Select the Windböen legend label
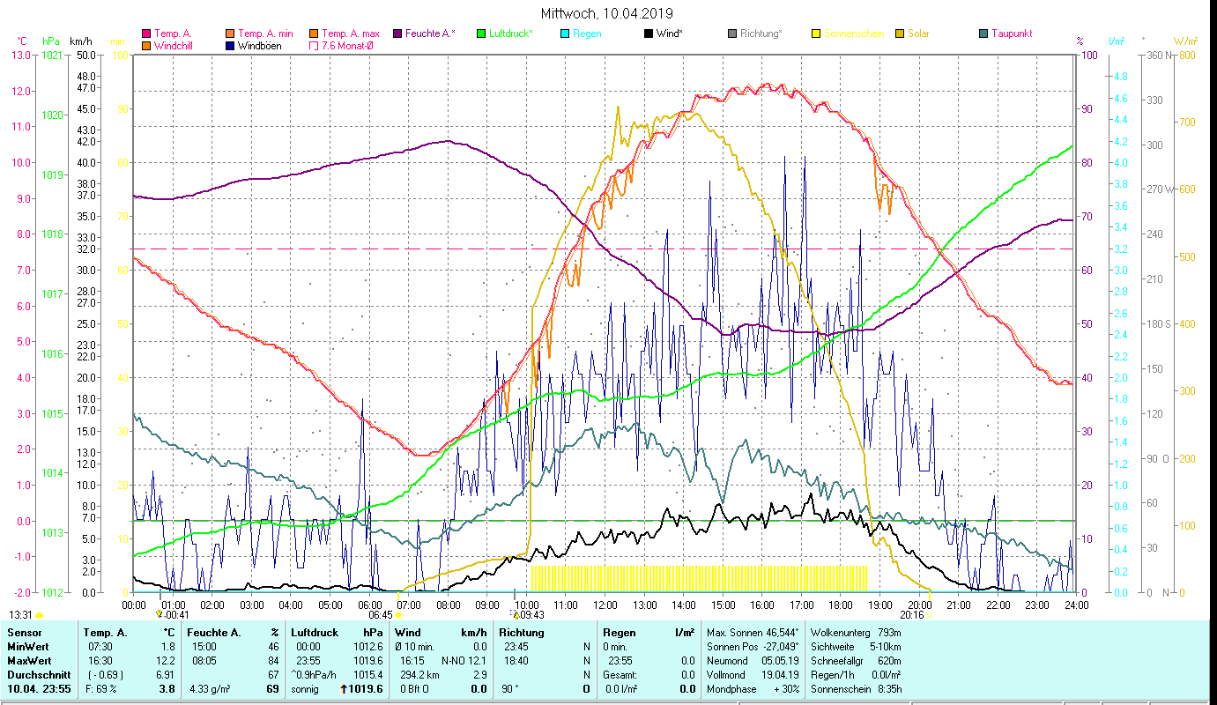Screen dimensions: 1217x705 [260, 46]
